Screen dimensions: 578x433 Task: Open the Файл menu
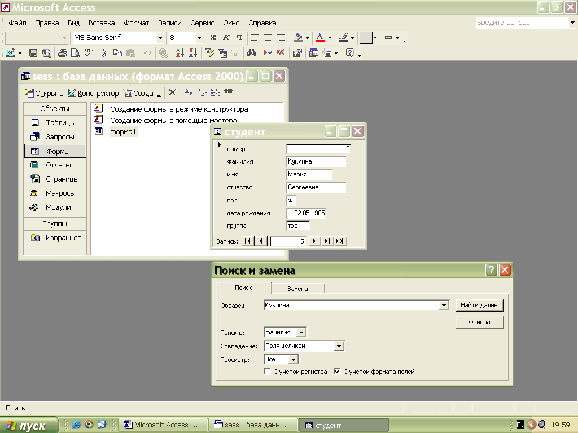pyautogui.click(x=17, y=23)
